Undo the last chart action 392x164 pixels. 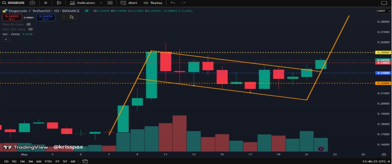(x=173, y=3)
